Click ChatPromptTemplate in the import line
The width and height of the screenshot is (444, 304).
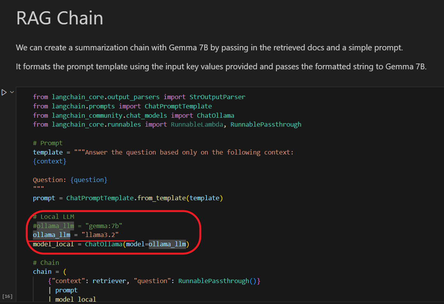178,106
